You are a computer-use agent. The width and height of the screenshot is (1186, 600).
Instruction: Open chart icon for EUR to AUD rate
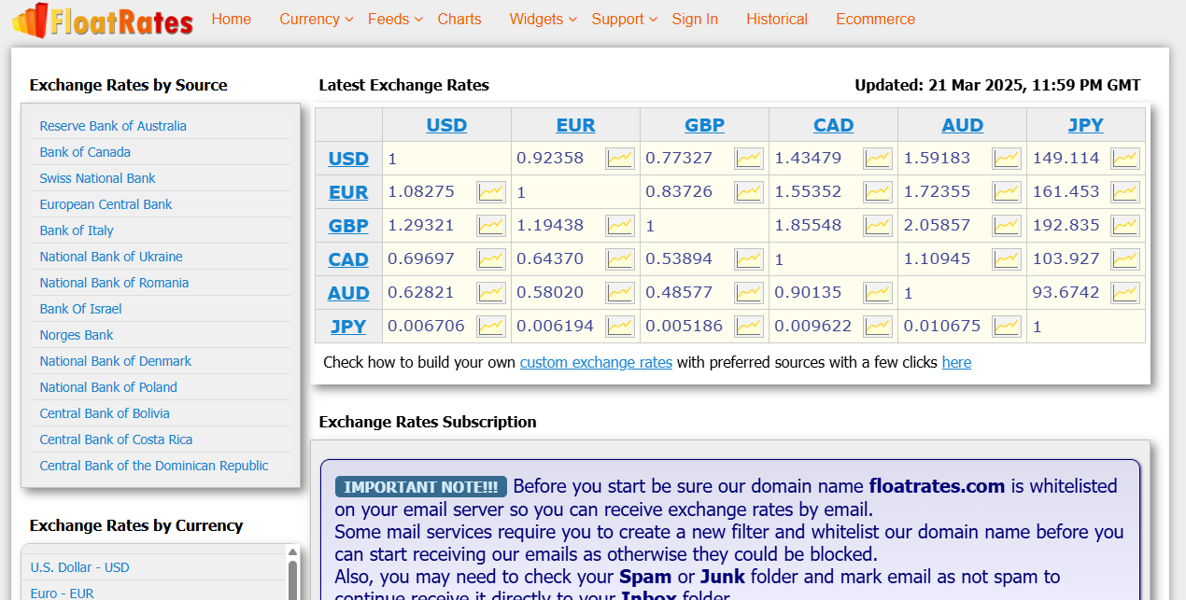coord(1007,192)
